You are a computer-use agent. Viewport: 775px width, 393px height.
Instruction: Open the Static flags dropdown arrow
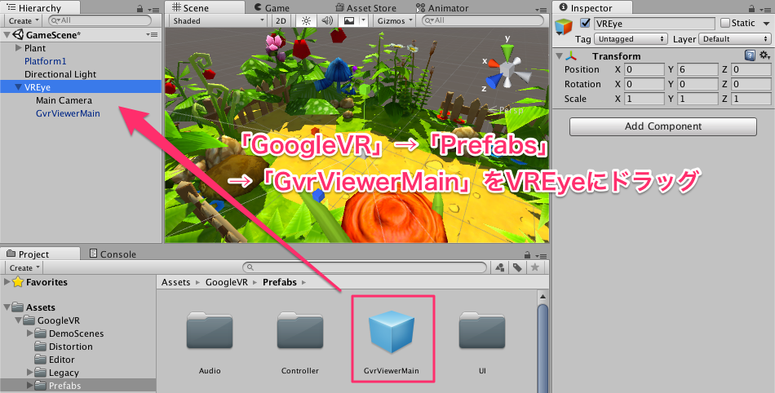coord(765,24)
